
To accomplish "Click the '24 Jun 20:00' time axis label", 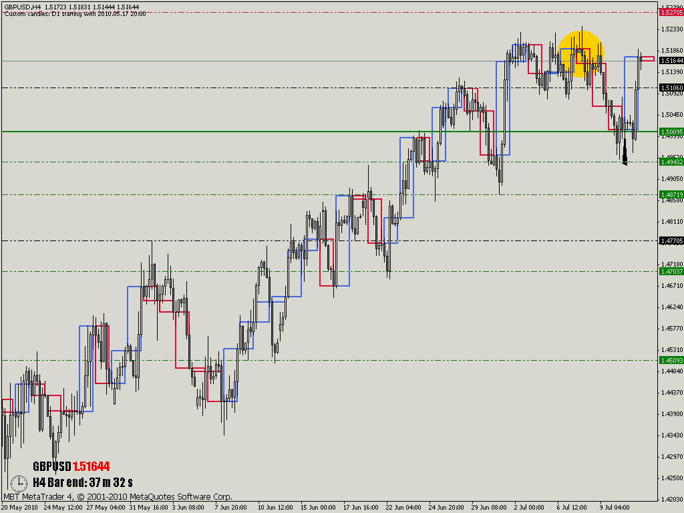I will 446,508.
